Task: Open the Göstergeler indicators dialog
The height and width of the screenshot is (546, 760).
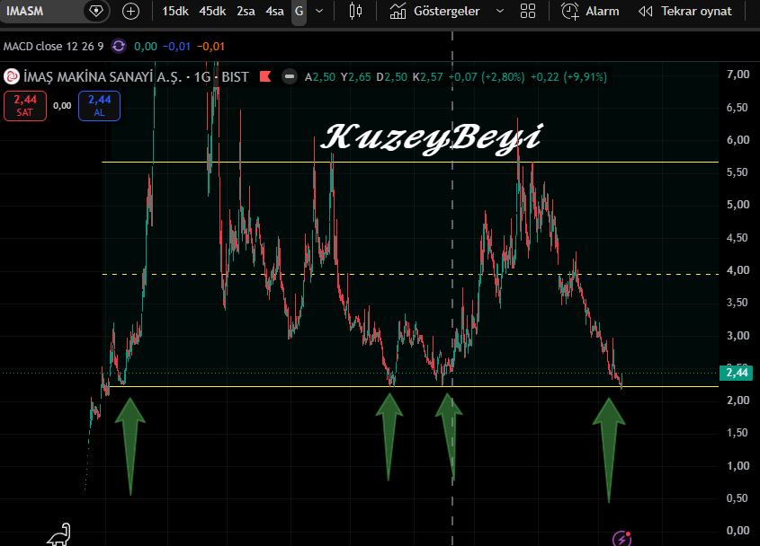Action: click(434, 11)
